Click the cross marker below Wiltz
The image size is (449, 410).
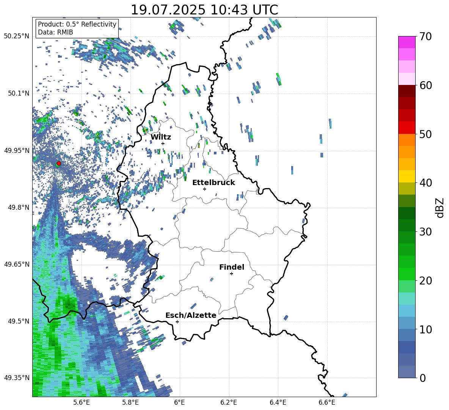click(x=163, y=143)
